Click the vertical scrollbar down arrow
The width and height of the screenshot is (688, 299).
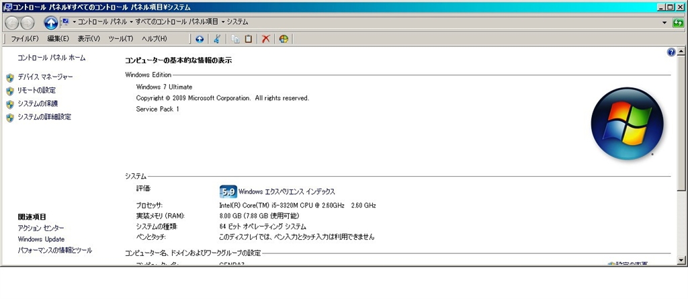pyautogui.click(x=681, y=261)
